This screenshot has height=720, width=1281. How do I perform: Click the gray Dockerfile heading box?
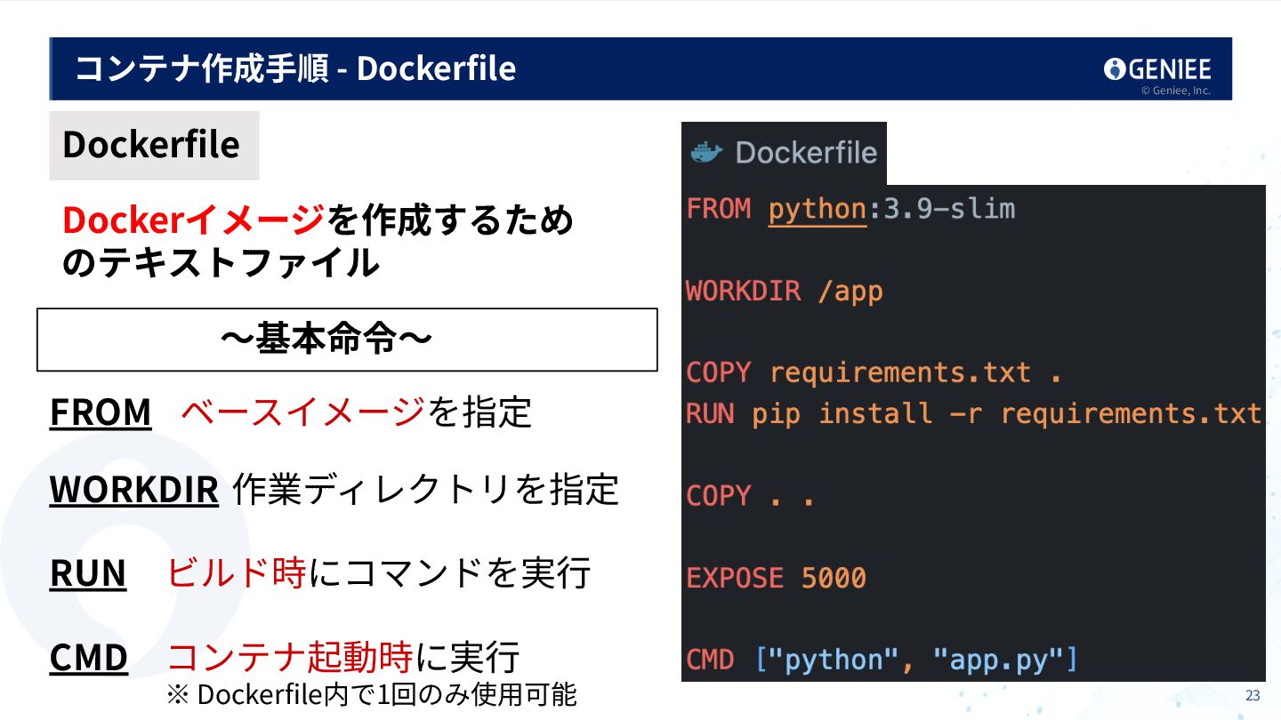point(154,146)
